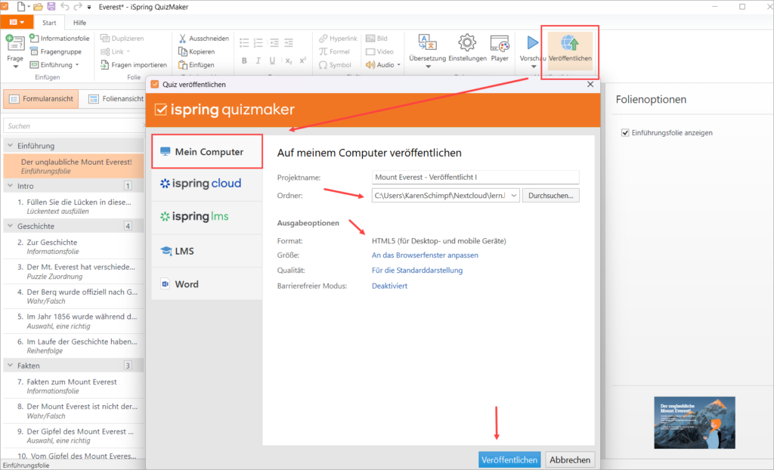Select Mein Computer publish target

point(207,152)
